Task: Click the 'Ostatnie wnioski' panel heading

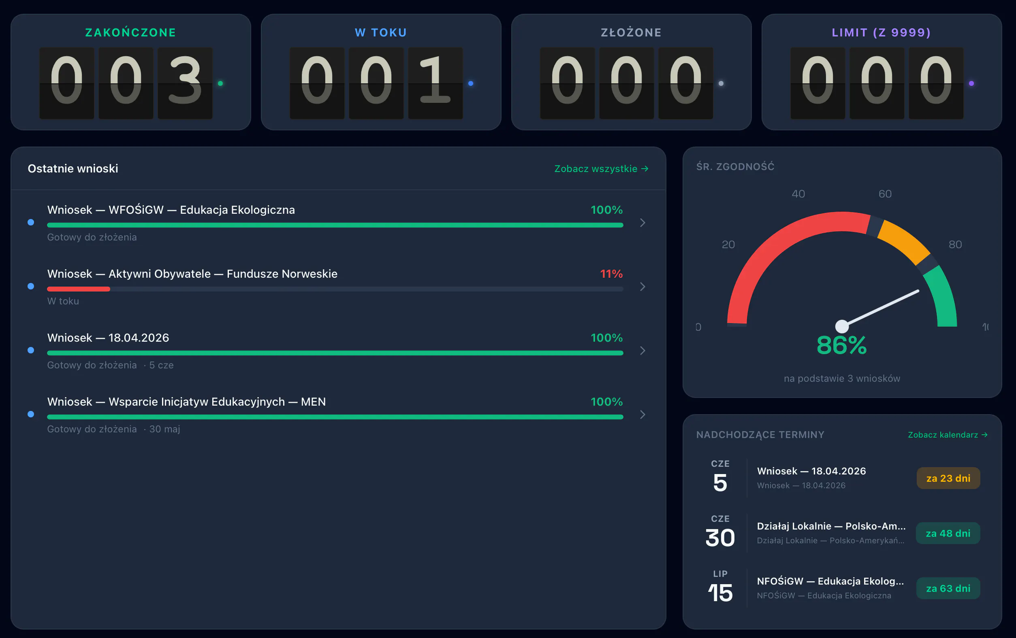Action: pyautogui.click(x=73, y=169)
